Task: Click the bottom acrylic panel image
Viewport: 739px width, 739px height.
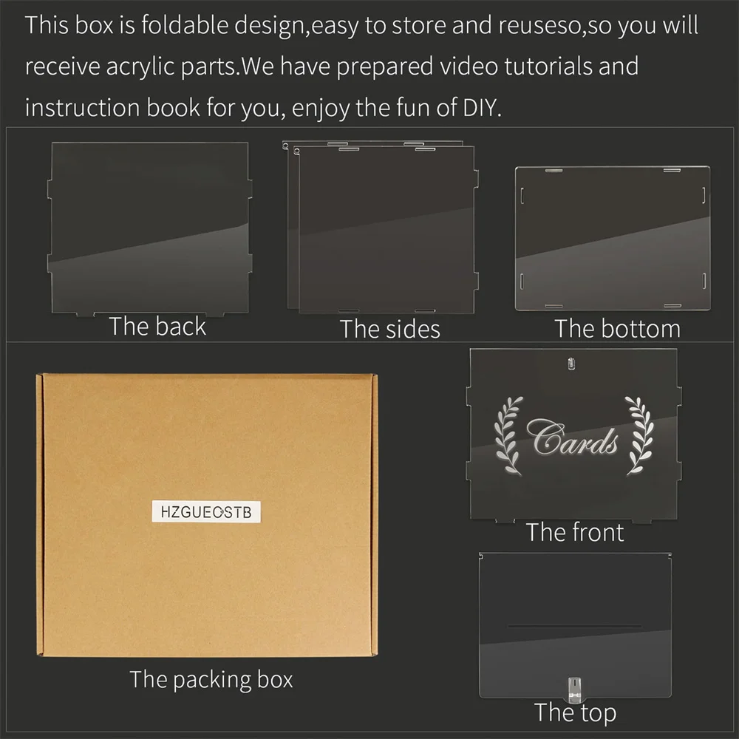Action: [x=612, y=238]
